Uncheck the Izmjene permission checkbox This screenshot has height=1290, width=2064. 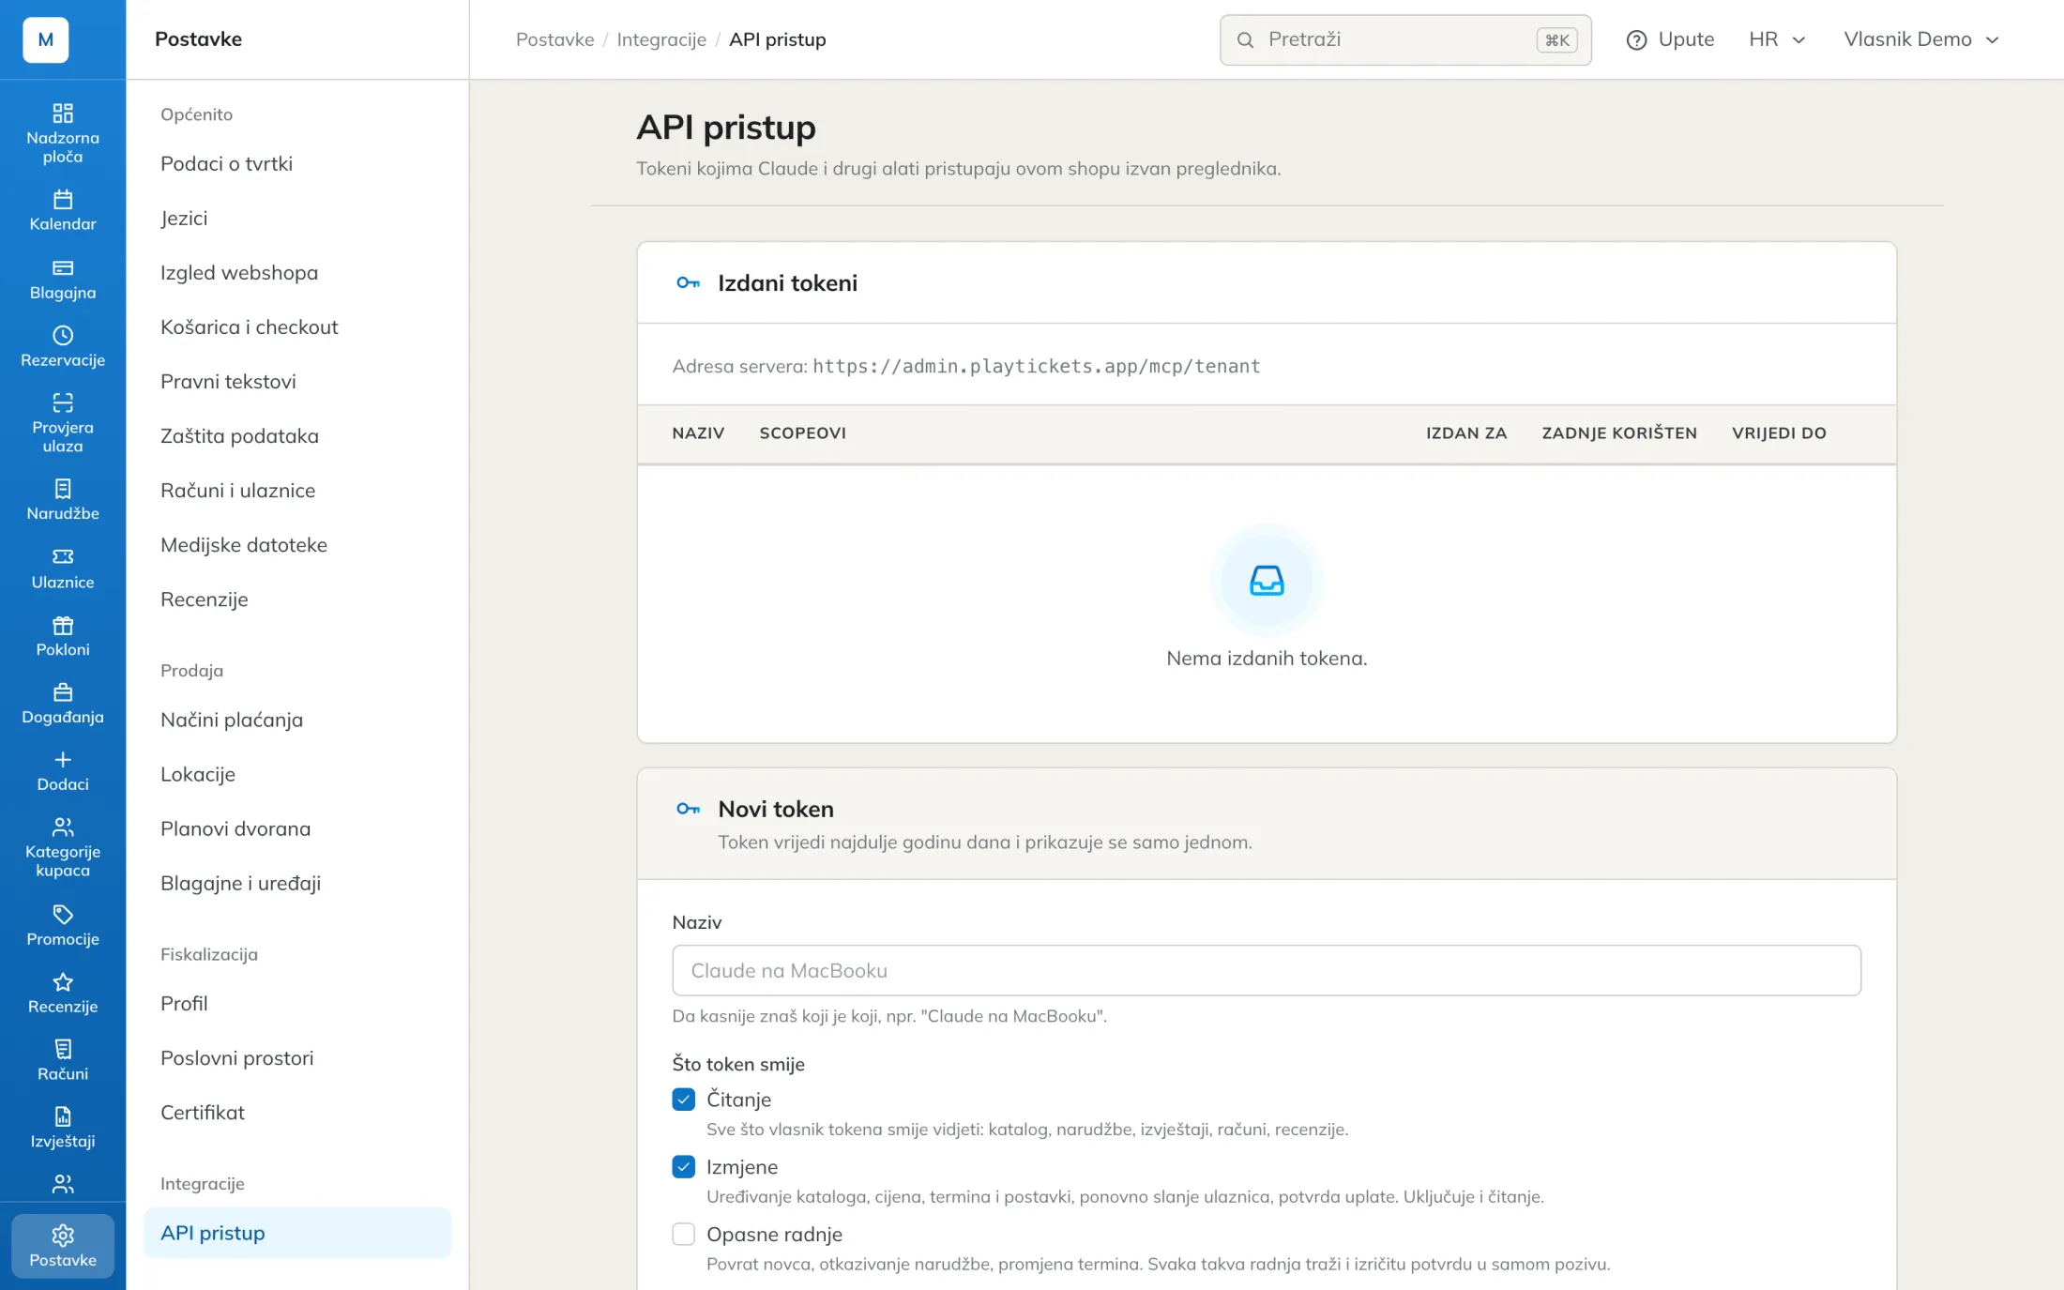pos(683,1167)
